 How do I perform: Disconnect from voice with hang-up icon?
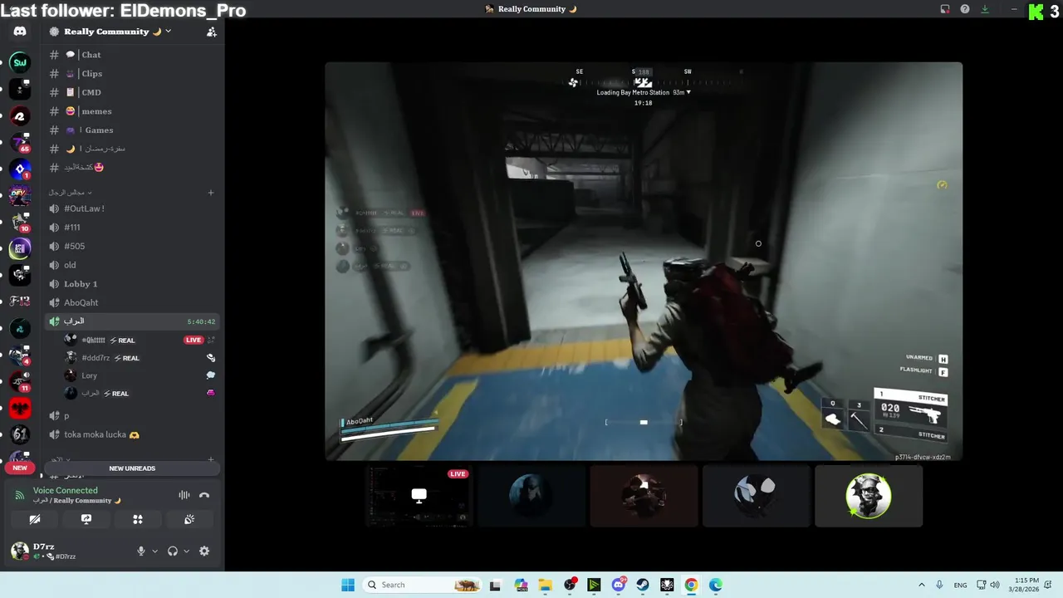click(204, 495)
